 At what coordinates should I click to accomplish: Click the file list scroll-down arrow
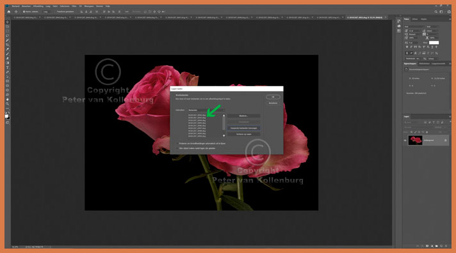(x=224, y=135)
